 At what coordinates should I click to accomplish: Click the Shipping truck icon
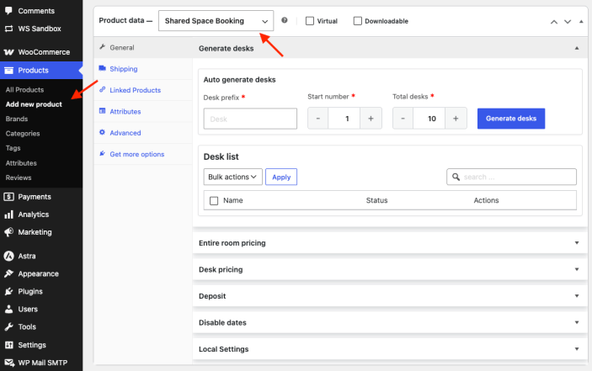pyautogui.click(x=102, y=68)
